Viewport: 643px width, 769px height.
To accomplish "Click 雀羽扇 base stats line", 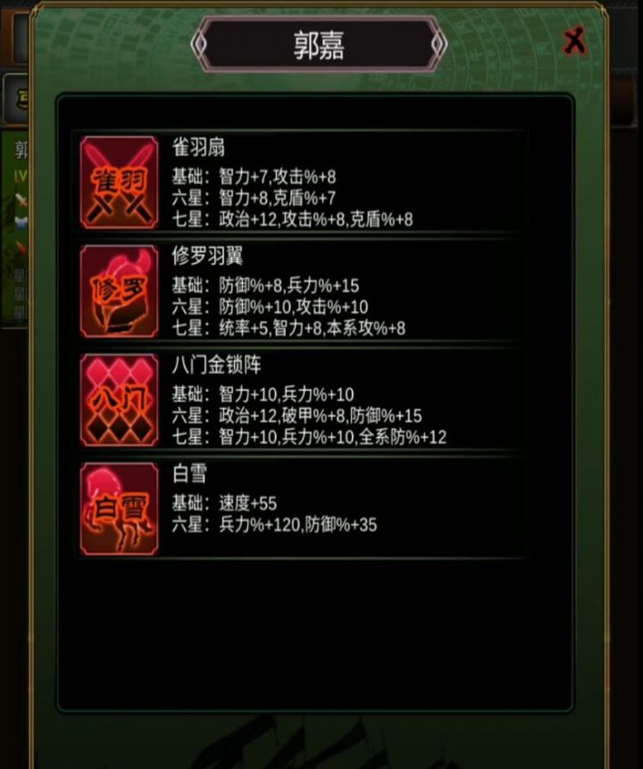I will 254,176.
